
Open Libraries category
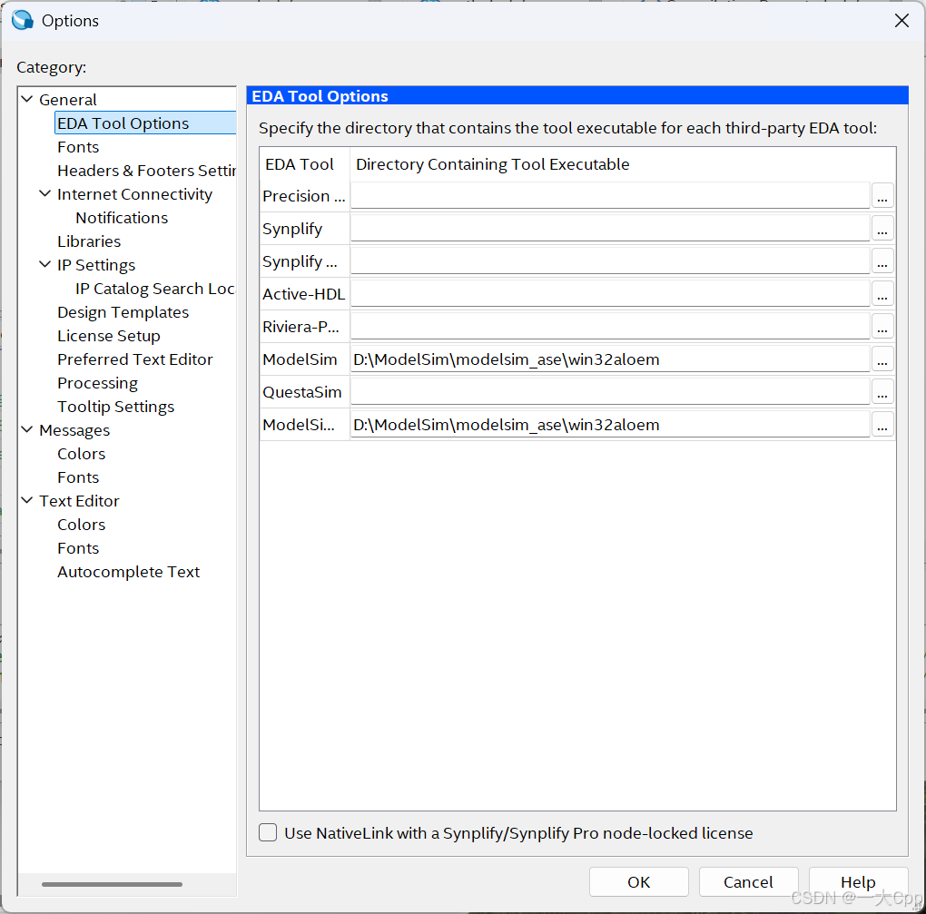[x=89, y=241]
